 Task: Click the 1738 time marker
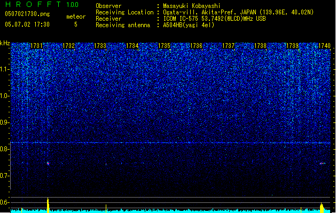[x=260, y=46]
